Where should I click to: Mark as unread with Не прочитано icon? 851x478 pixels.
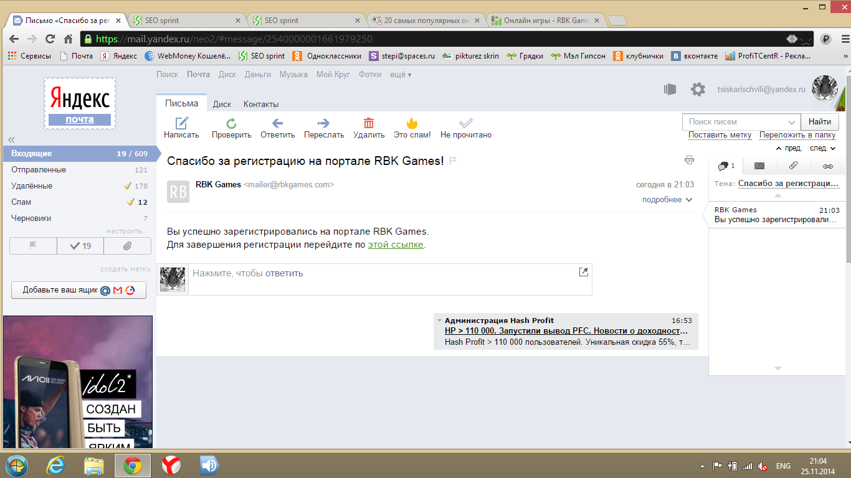[466, 123]
